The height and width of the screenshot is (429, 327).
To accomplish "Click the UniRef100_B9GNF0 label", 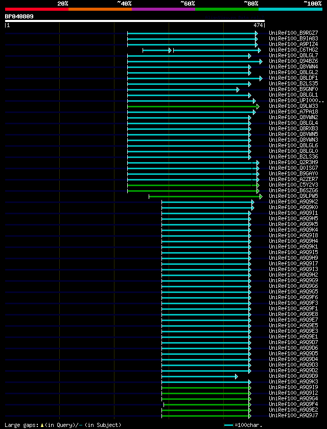I will [x=293, y=89].
